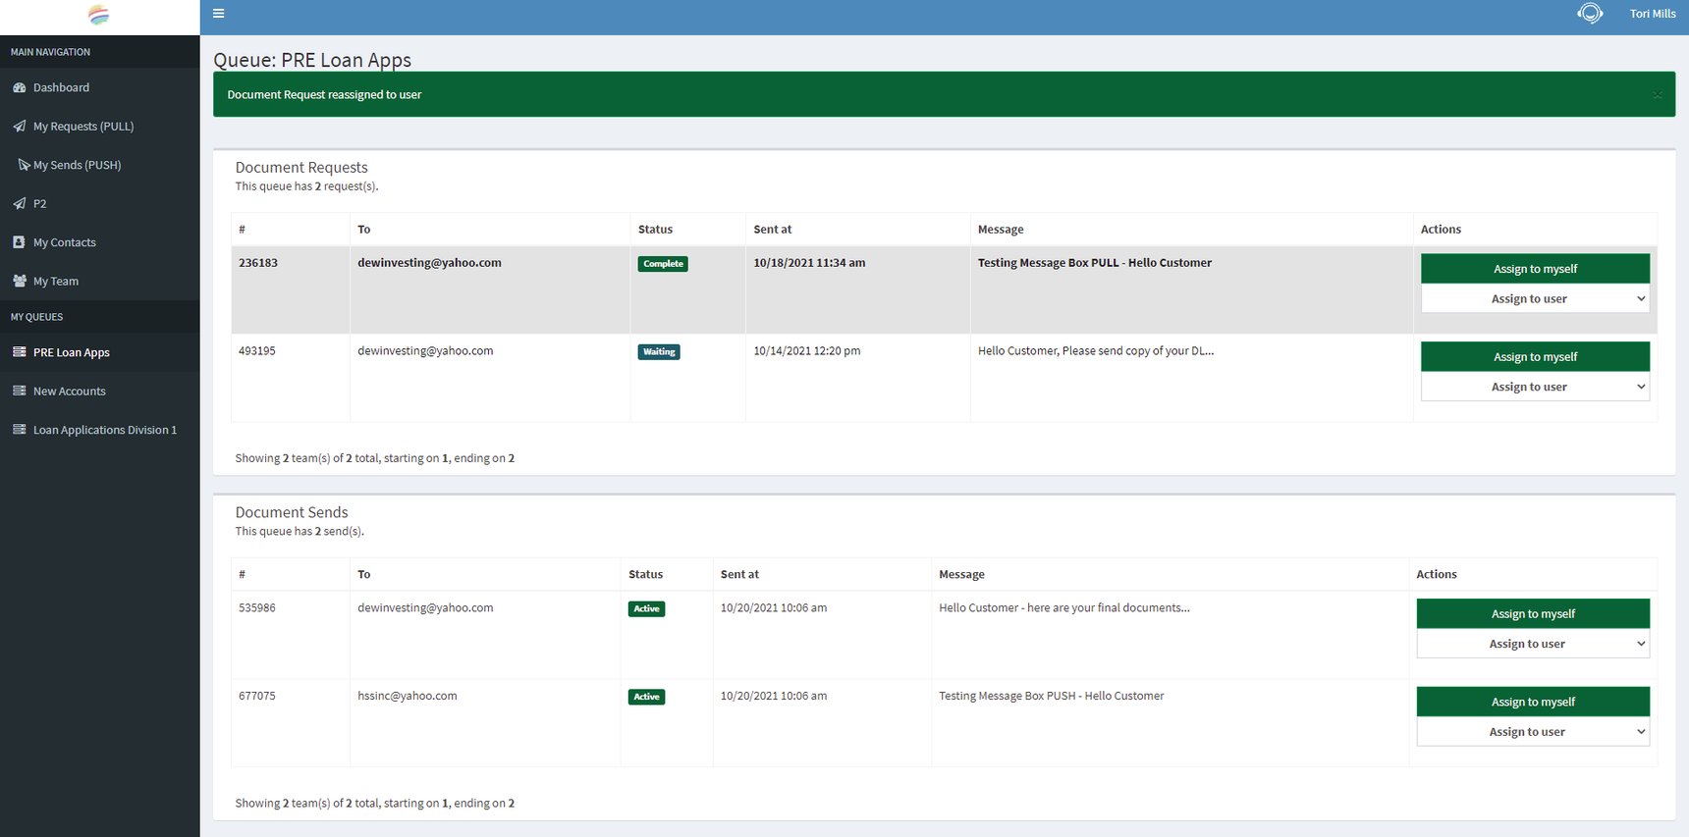Open the Tori Mills user menu

(1653, 14)
